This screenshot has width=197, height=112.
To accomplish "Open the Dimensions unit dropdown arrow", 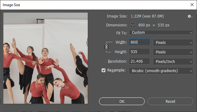I will (133, 25).
